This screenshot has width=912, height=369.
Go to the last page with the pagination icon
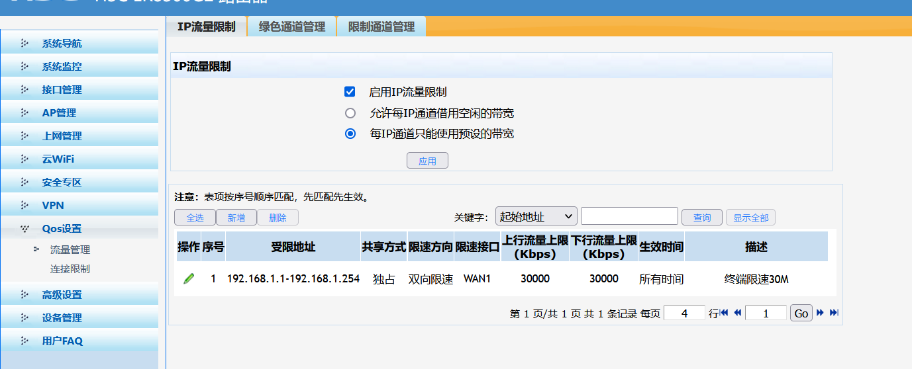834,313
